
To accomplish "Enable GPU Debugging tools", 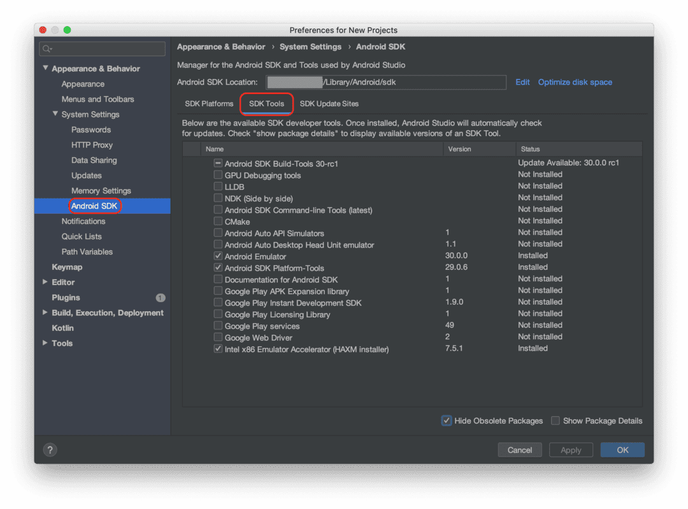I will click(x=217, y=175).
